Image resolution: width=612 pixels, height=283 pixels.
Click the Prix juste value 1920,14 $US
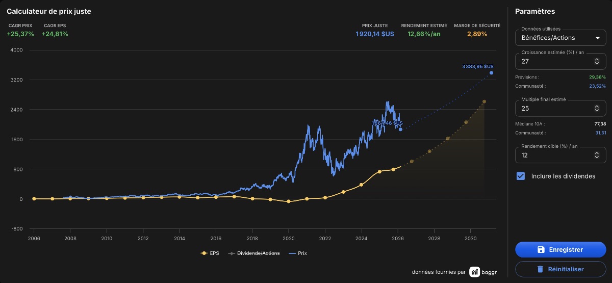tap(375, 34)
